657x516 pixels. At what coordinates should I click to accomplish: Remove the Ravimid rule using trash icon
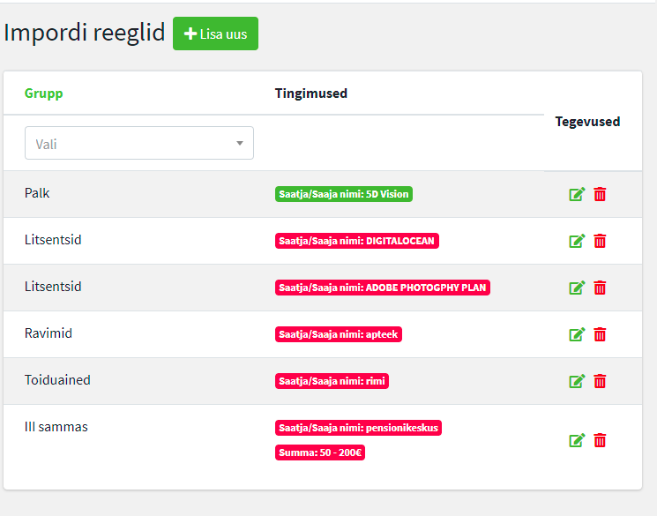pyautogui.click(x=600, y=334)
